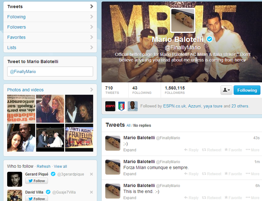View the 43 Following count
Viewport: 262px width, 201px height.
tap(142, 90)
